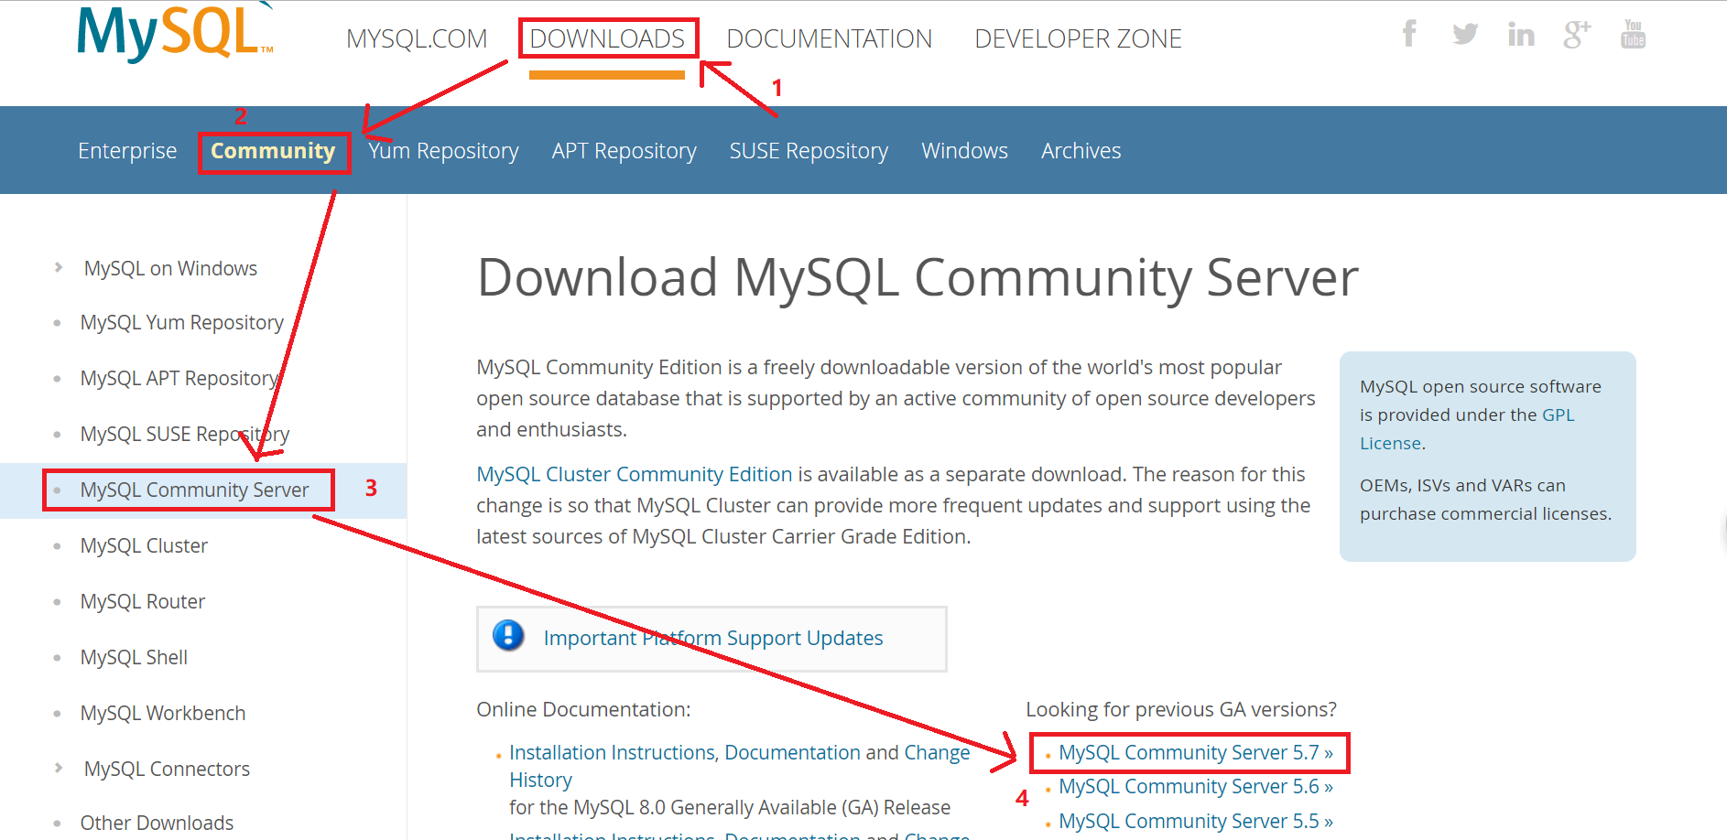Expand the MySQL Connectors section

point(165,769)
